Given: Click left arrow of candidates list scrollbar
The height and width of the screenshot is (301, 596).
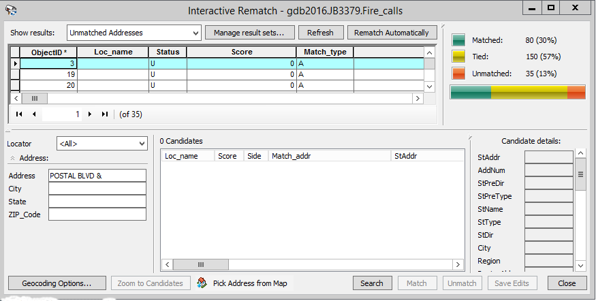Looking at the screenshot, I should tap(168, 264).
